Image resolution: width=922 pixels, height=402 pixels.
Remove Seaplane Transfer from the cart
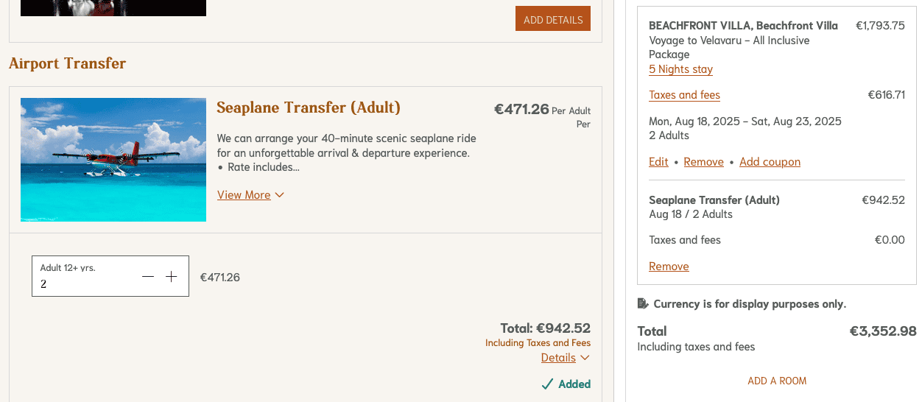click(669, 267)
